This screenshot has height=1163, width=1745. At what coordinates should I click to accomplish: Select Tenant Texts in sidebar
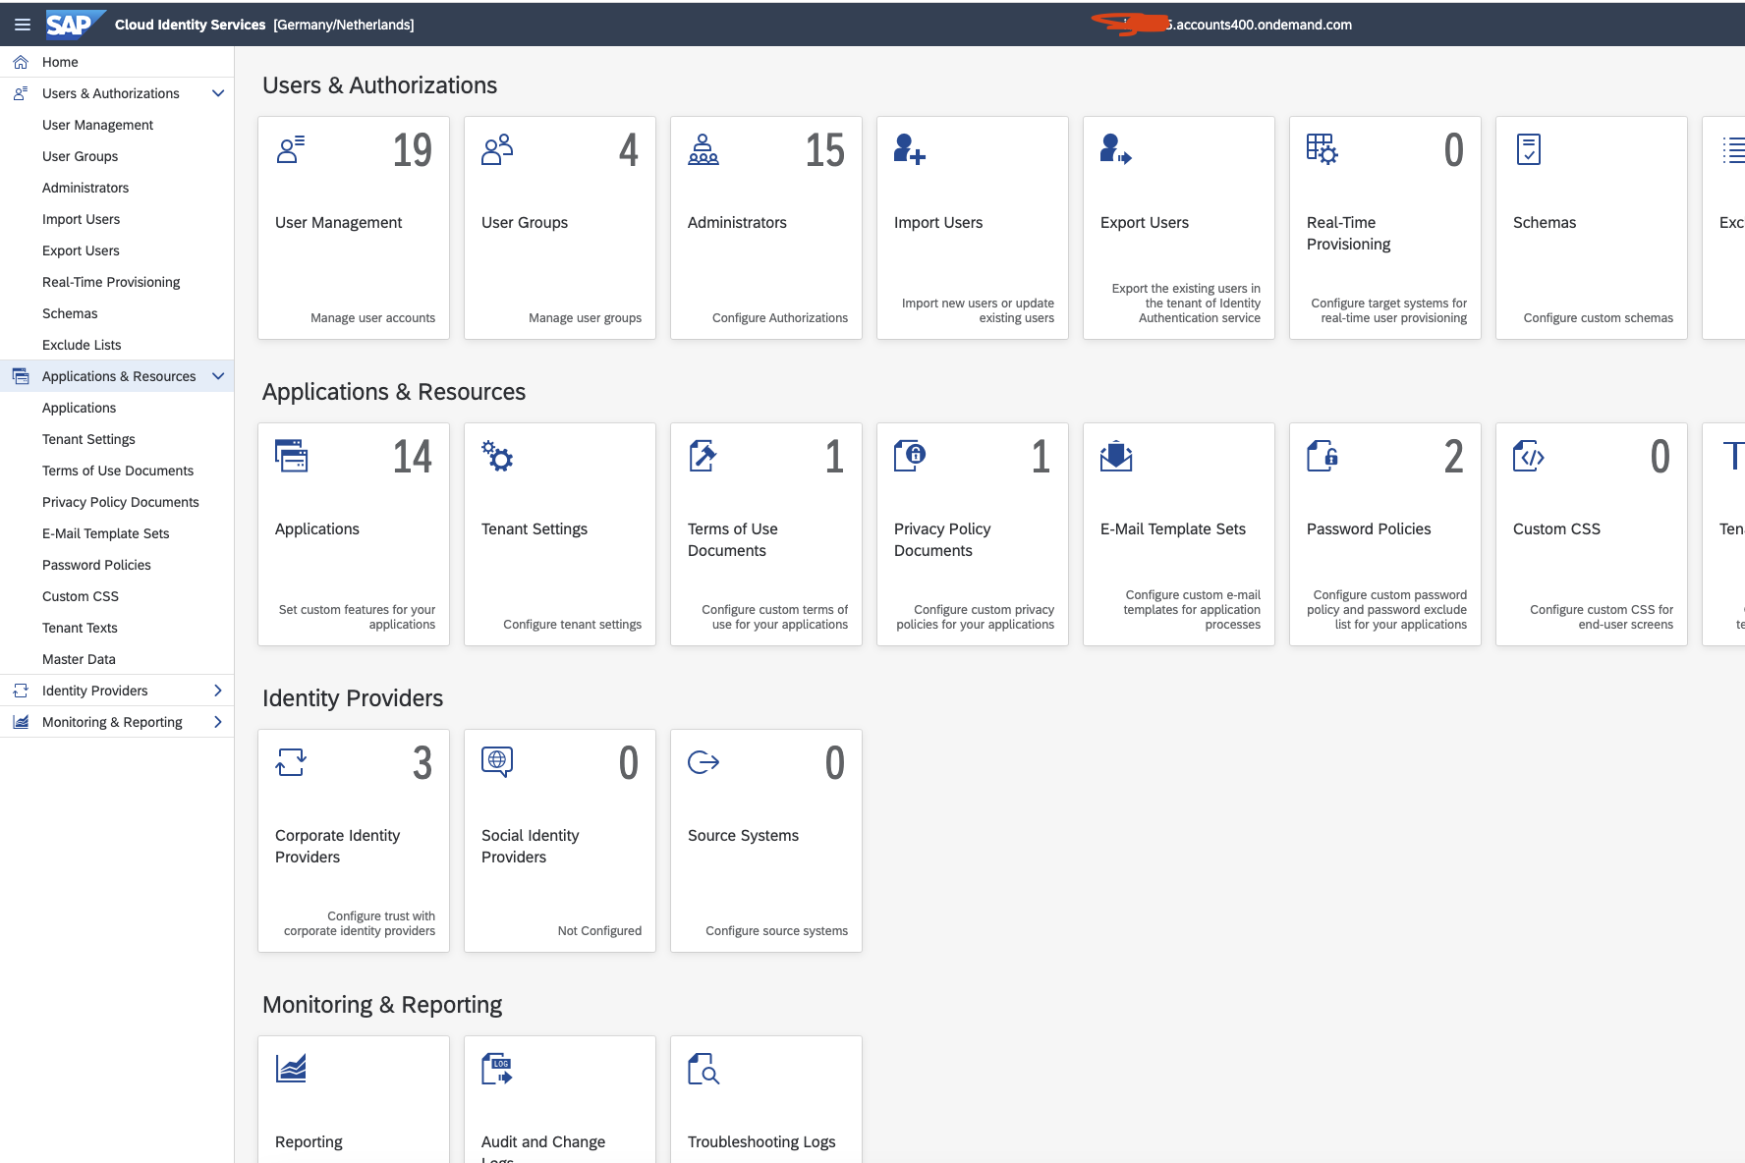117,628
